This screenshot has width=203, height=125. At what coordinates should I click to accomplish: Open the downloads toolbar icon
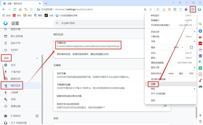[164, 9]
